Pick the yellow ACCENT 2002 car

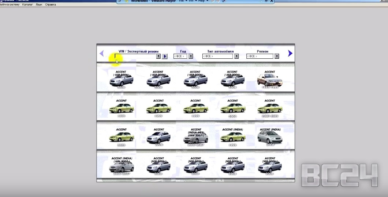(x=121, y=137)
